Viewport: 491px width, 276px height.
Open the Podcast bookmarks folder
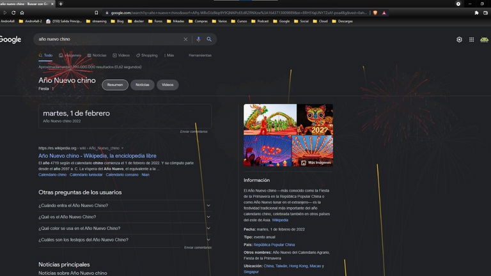click(260, 21)
